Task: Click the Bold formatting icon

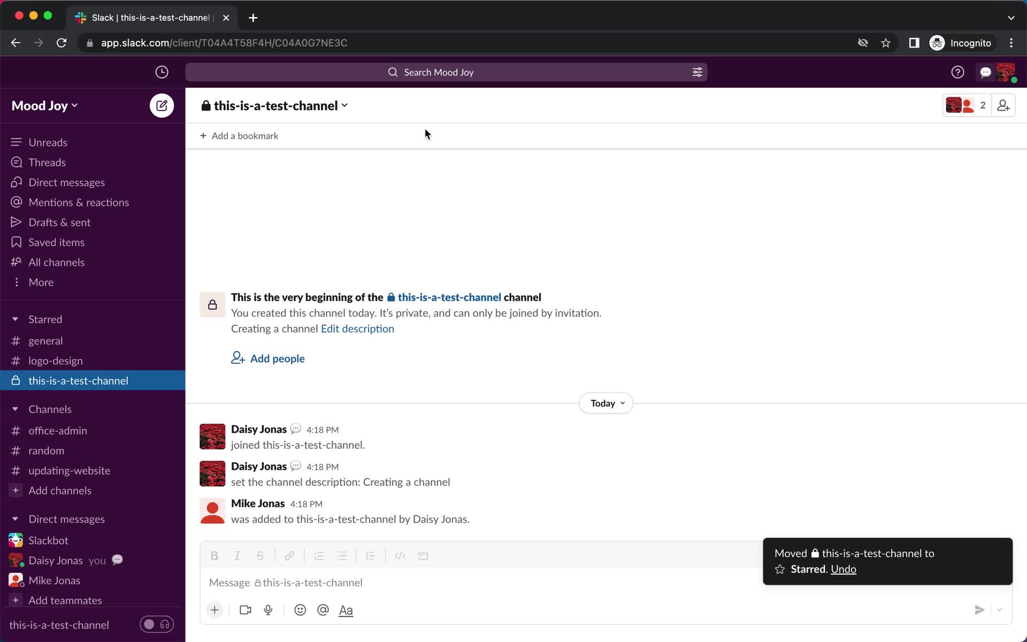Action: [214, 555]
